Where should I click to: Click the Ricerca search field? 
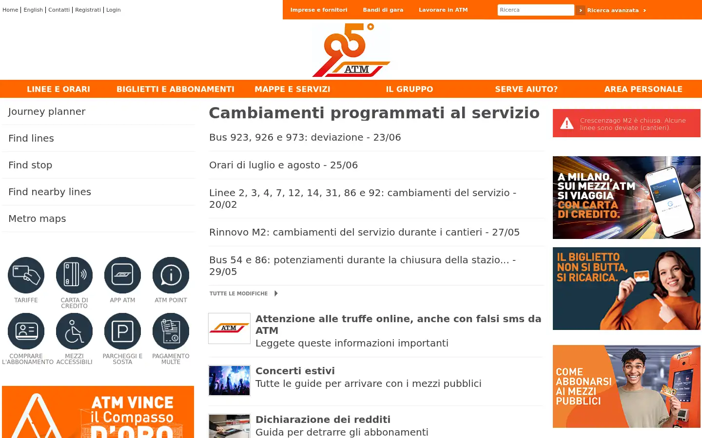pos(536,10)
